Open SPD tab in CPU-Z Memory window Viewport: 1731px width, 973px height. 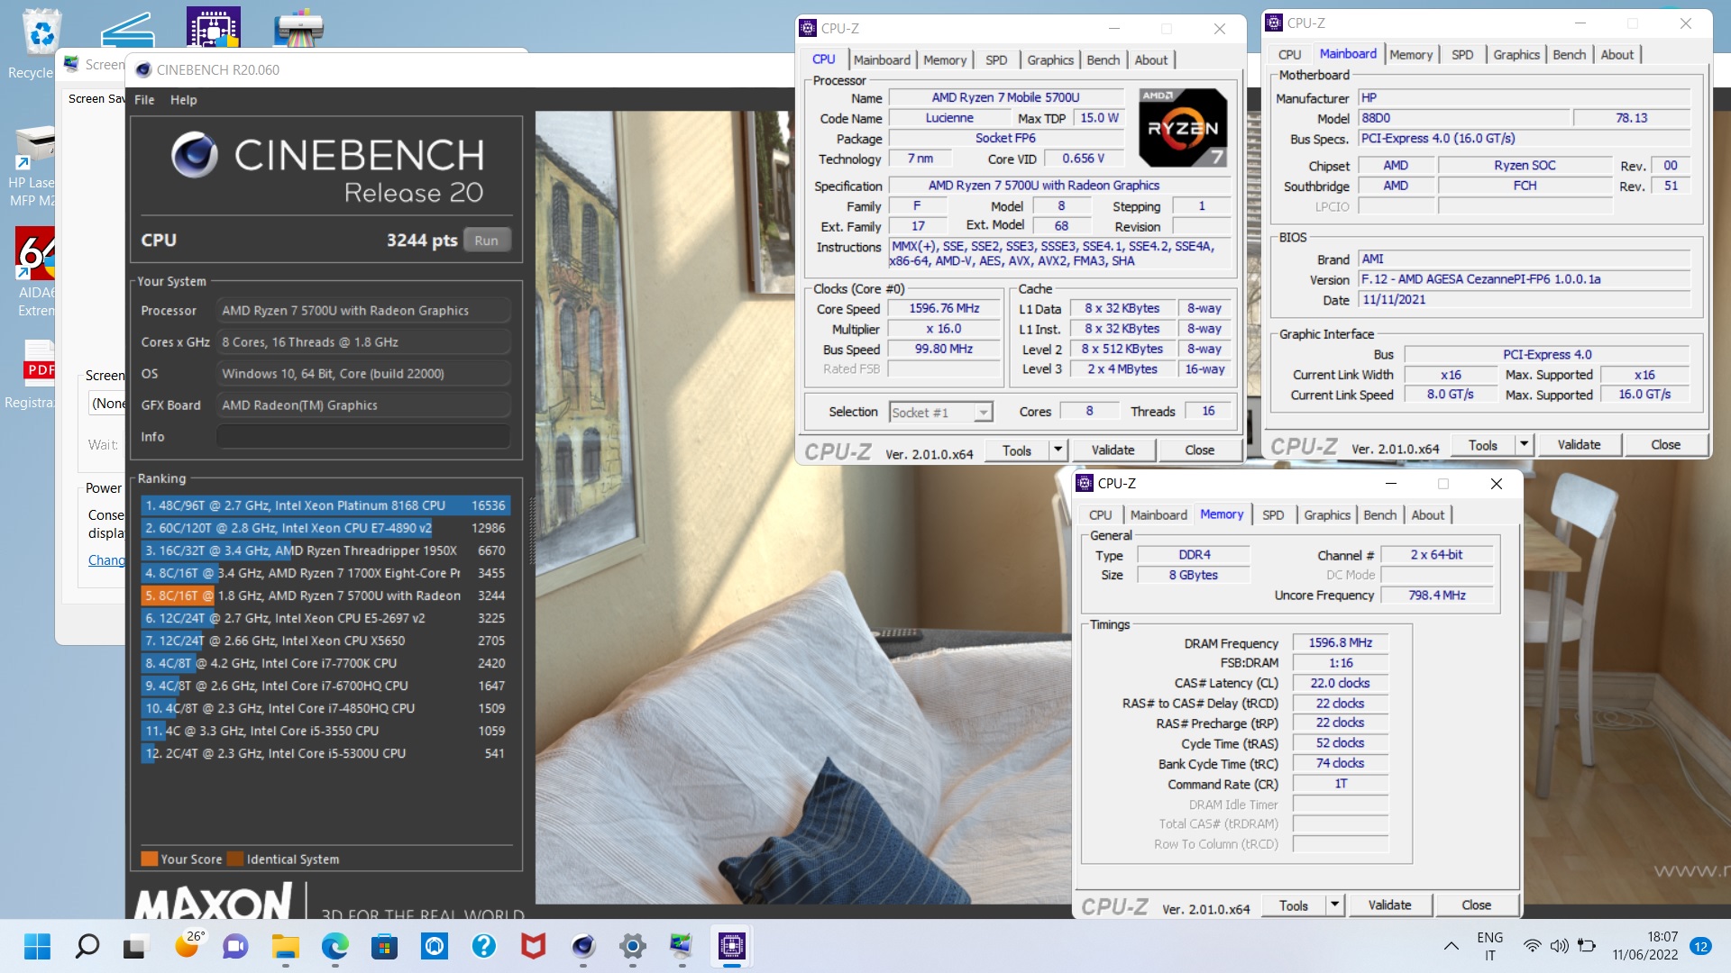(1273, 514)
